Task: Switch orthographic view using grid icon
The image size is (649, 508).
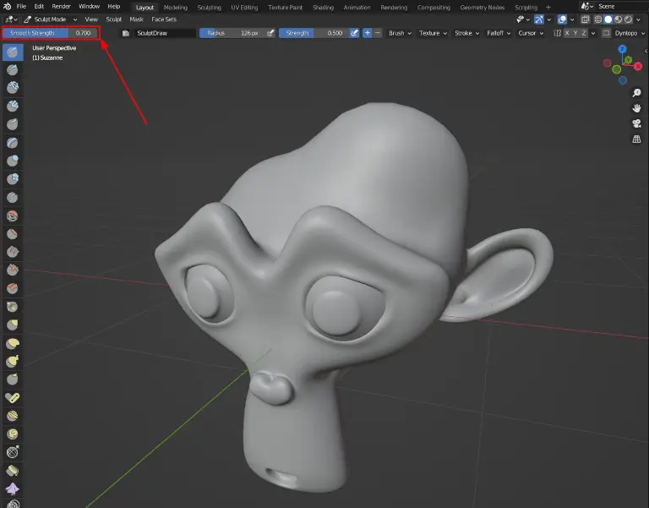Action: (x=636, y=139)
